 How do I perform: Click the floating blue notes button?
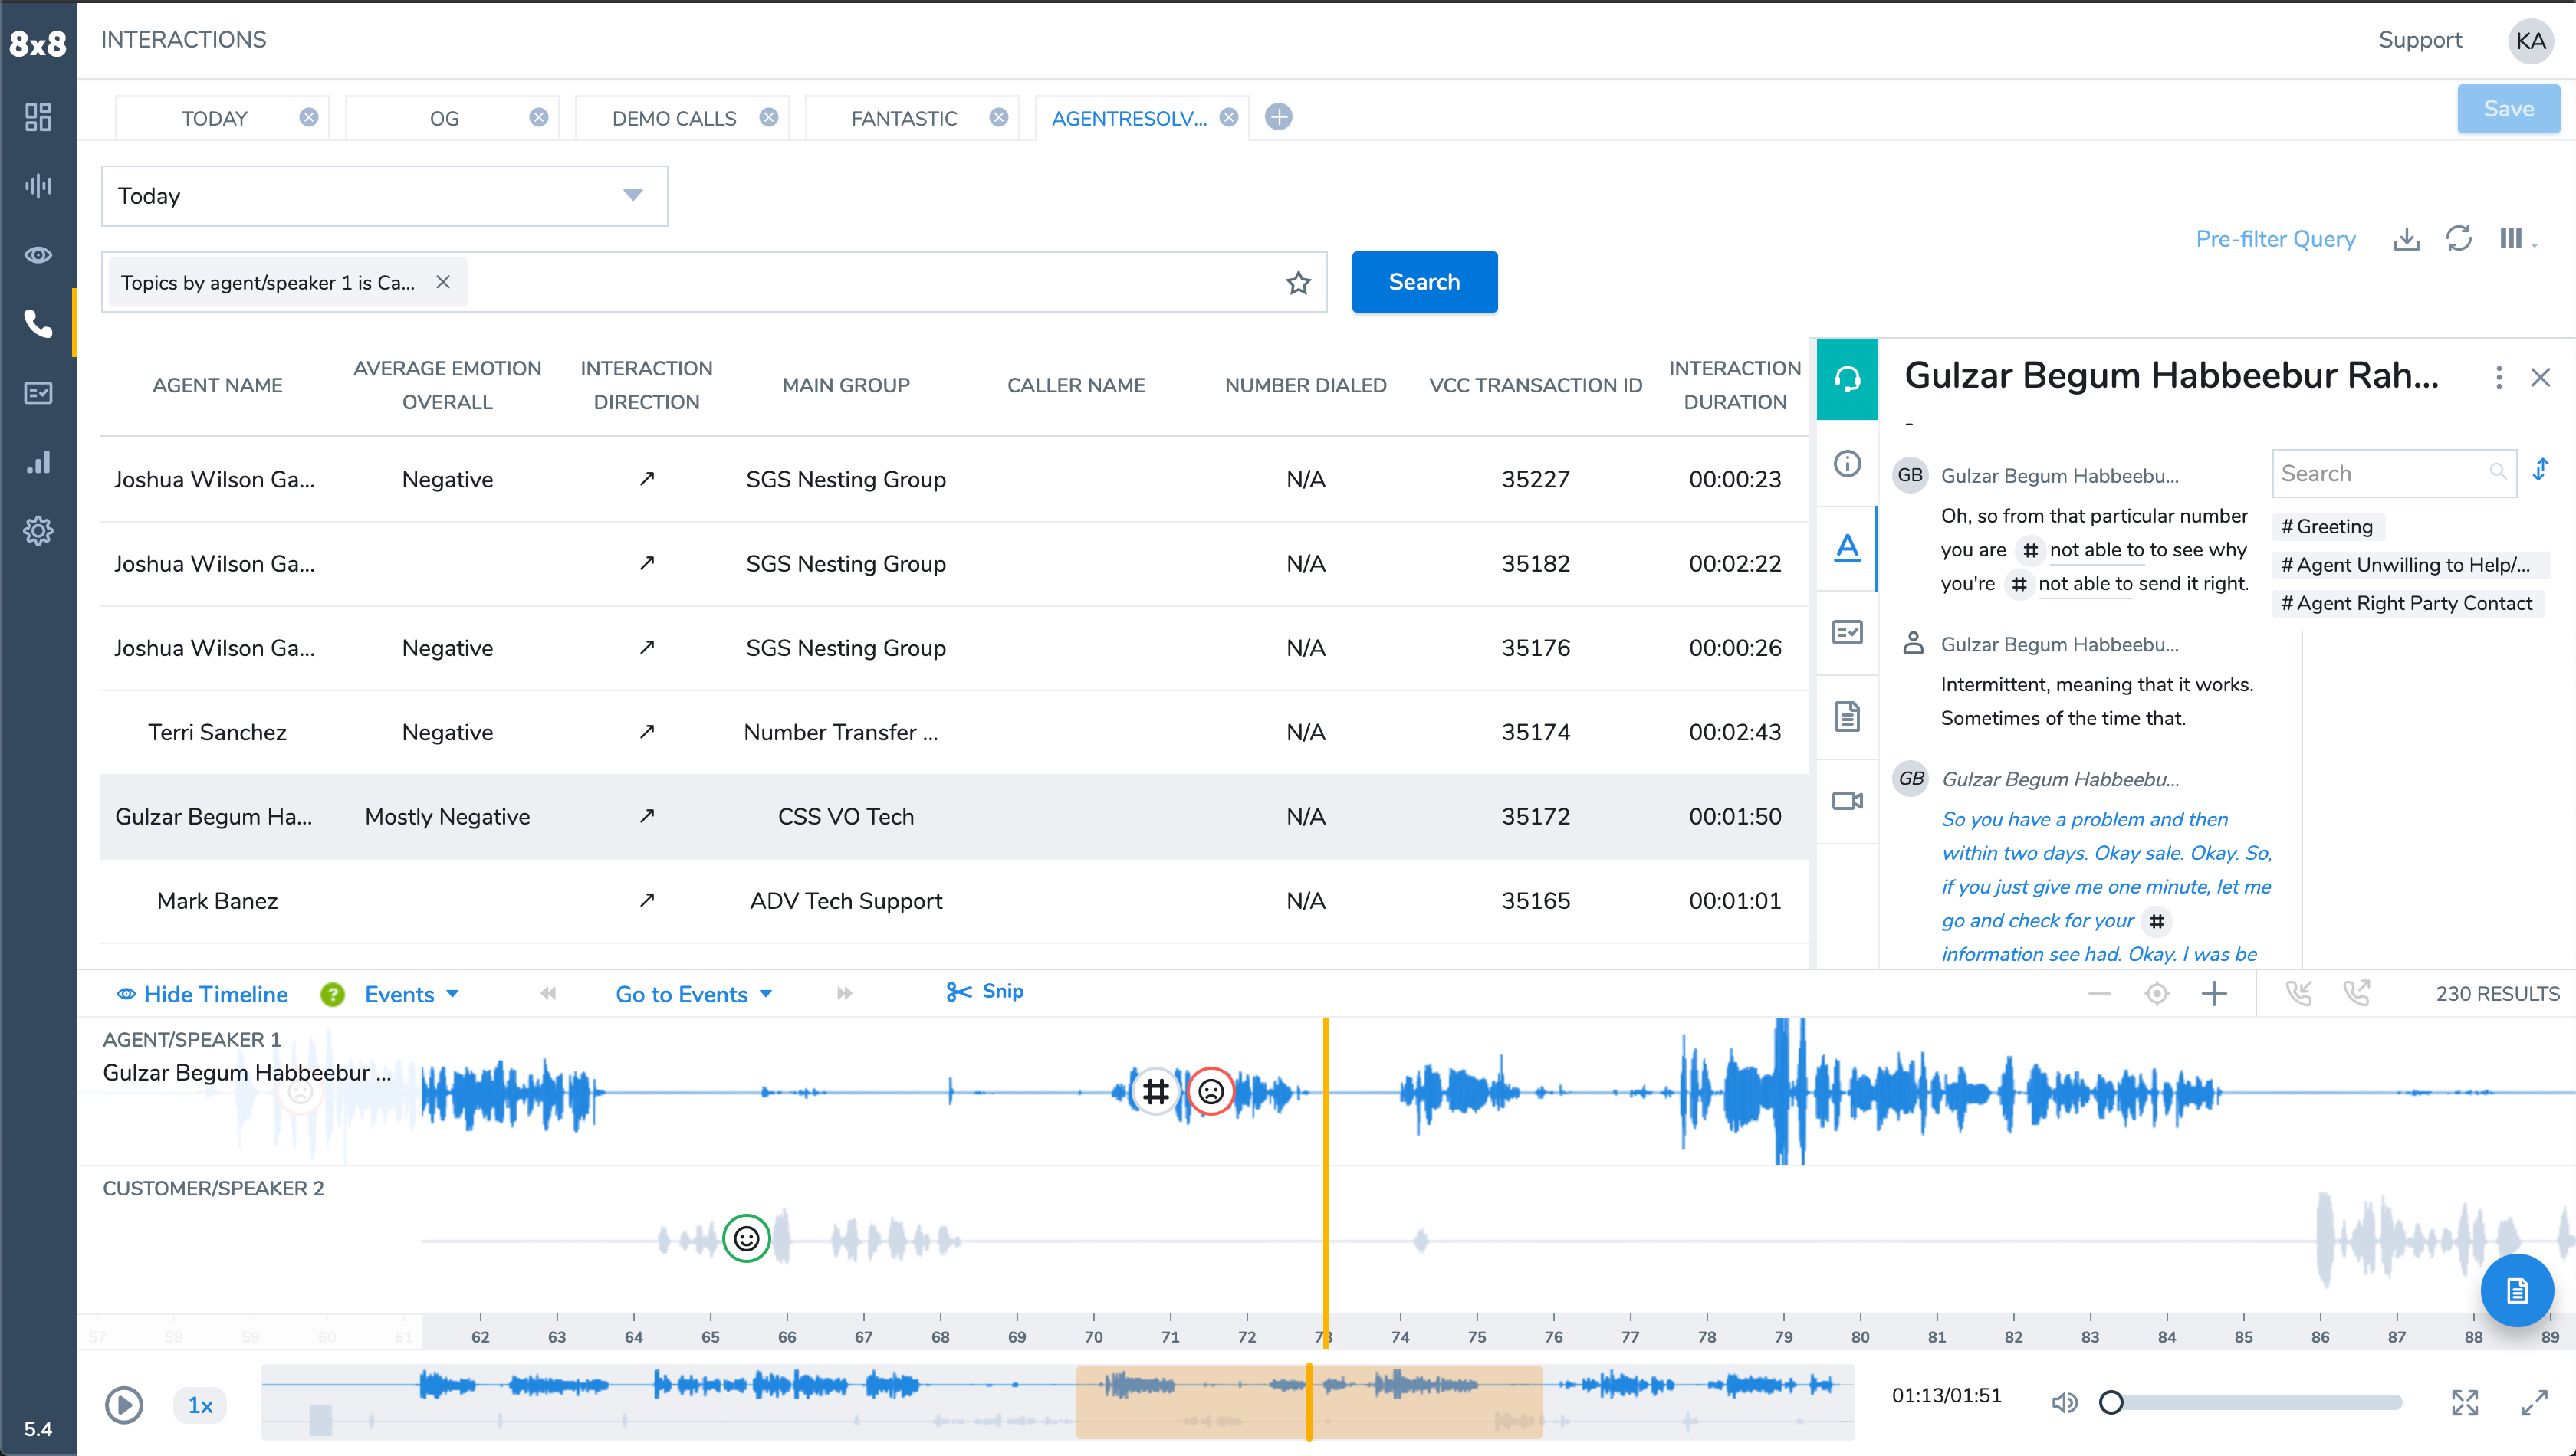click(x=2517, y=1291)
